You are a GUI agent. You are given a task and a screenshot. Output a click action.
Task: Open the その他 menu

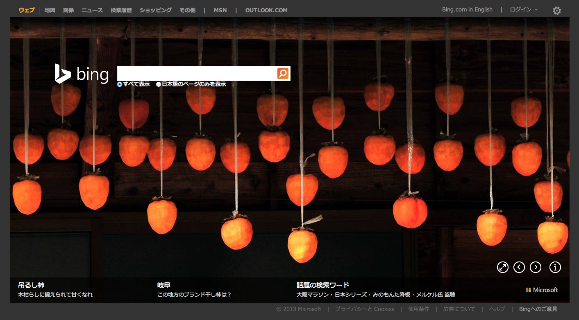pos(187,10)
